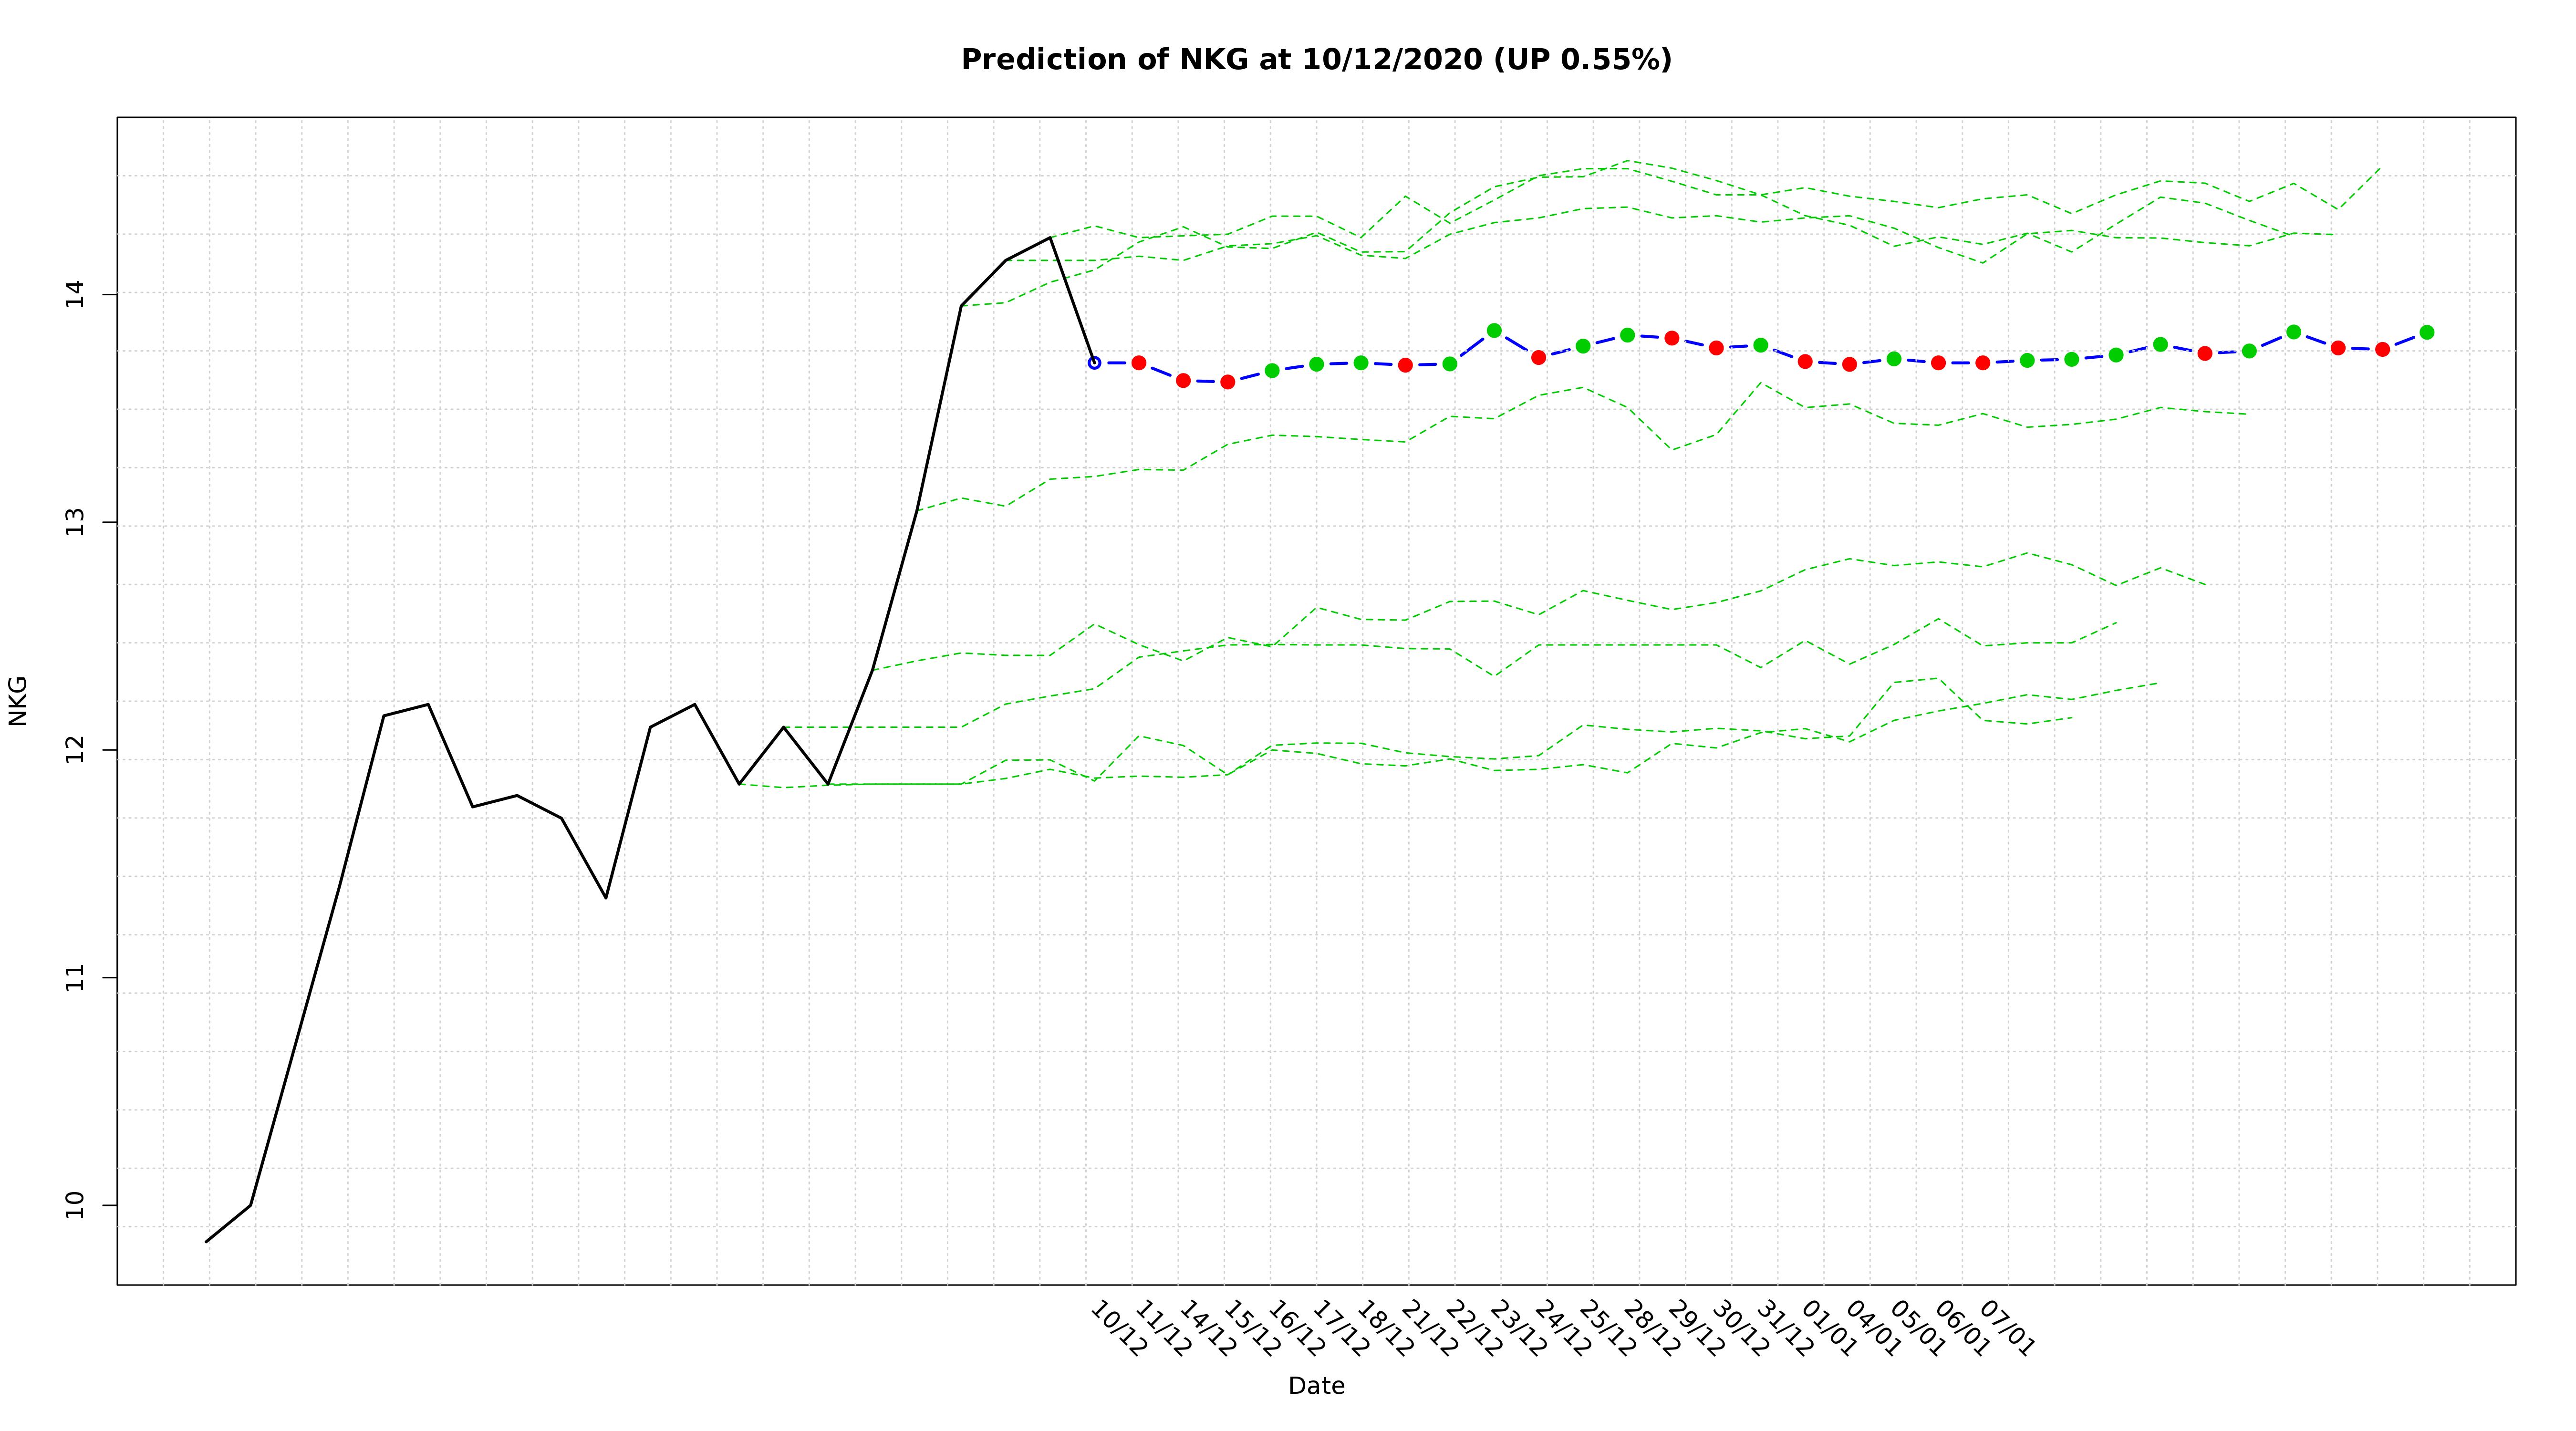Click the black line's peak above 14
Viewport: 2576px width, 1431px height.
(x=1050, y=238)
